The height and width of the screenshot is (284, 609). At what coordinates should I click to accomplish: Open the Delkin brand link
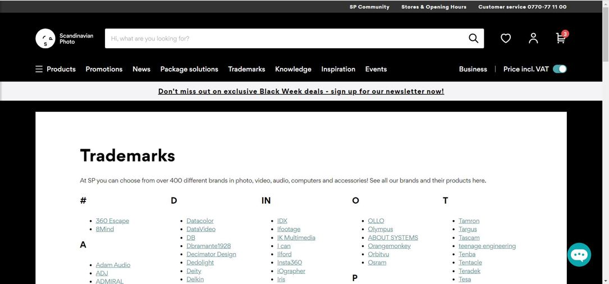(x=195, y=280)
